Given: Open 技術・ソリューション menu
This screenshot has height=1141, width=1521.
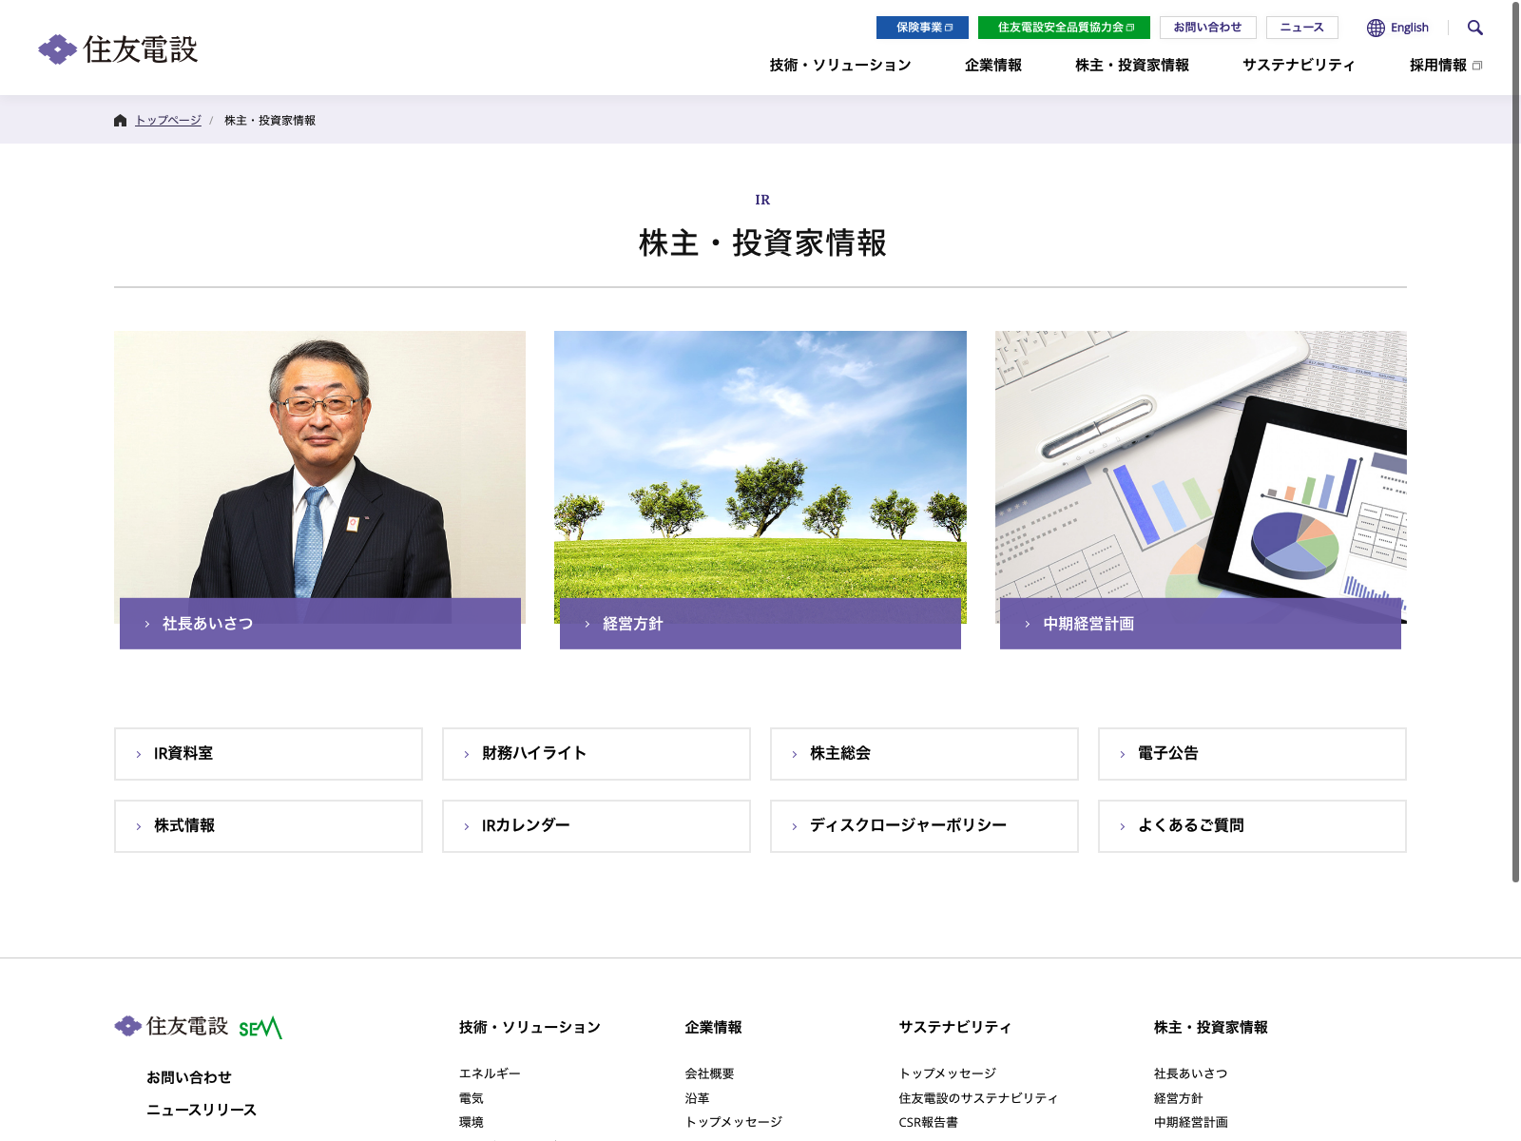Looking at the screenshot, I should [840, 65].
